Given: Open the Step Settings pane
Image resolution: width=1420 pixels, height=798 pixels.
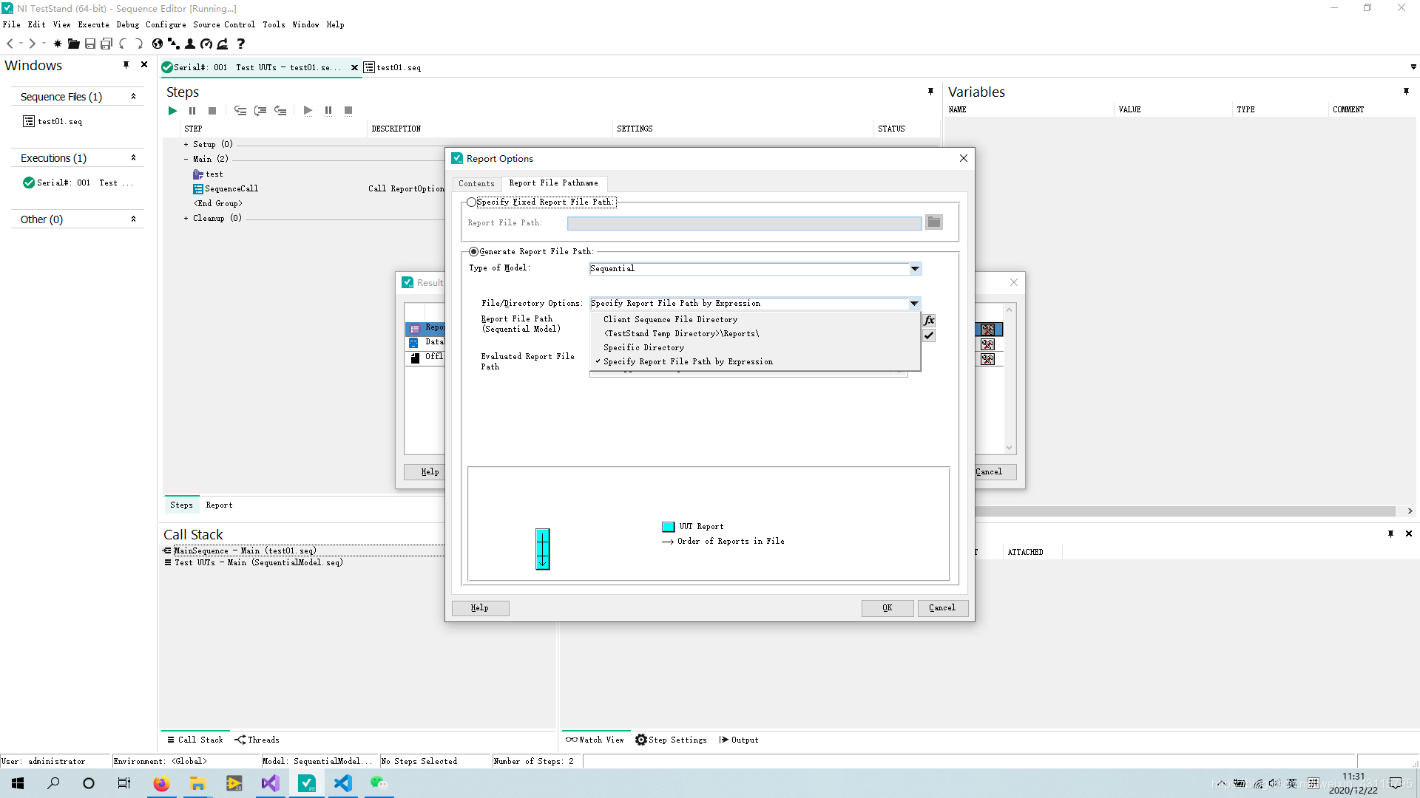Looking at the screenshot, I should click(671, 740).
